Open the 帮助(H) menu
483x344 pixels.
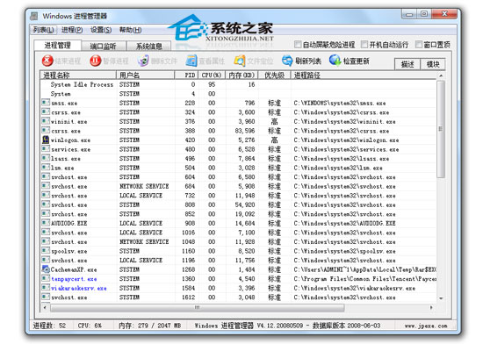click(130, 30)
